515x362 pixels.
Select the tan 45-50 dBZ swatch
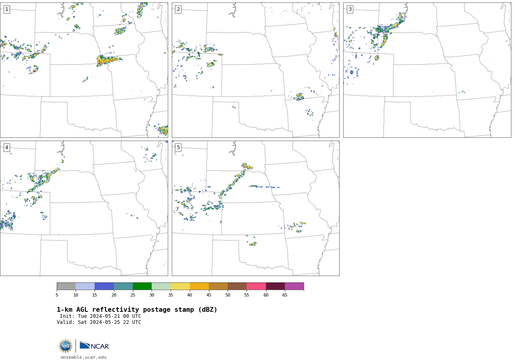218,286
